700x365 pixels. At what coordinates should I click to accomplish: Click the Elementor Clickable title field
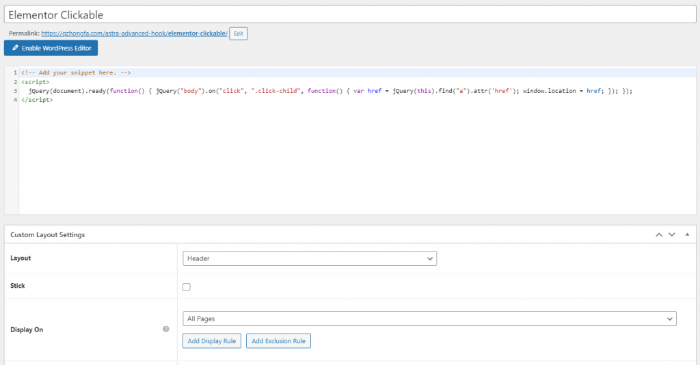(x=350, y=15)
